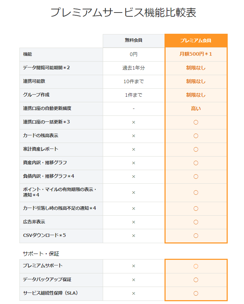Image resolution: width=244 pixels, height=304 pixels.
Task: Click the cross mark for カードの残高表示 free plan
Action: pos(134,136)
